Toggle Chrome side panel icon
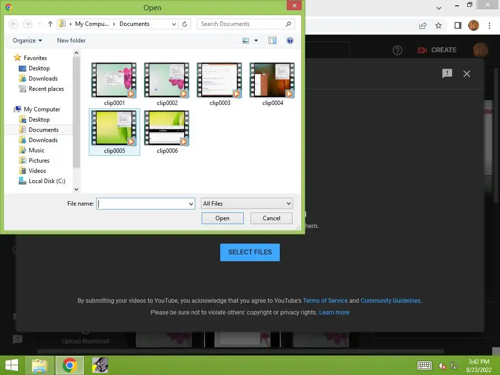This screenshot has height=375, width=500. [x=458, y=25]
